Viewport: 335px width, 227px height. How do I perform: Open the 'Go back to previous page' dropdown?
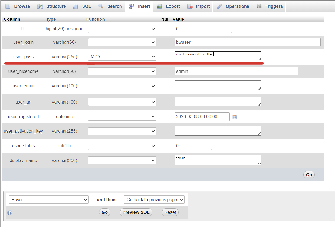154,200
